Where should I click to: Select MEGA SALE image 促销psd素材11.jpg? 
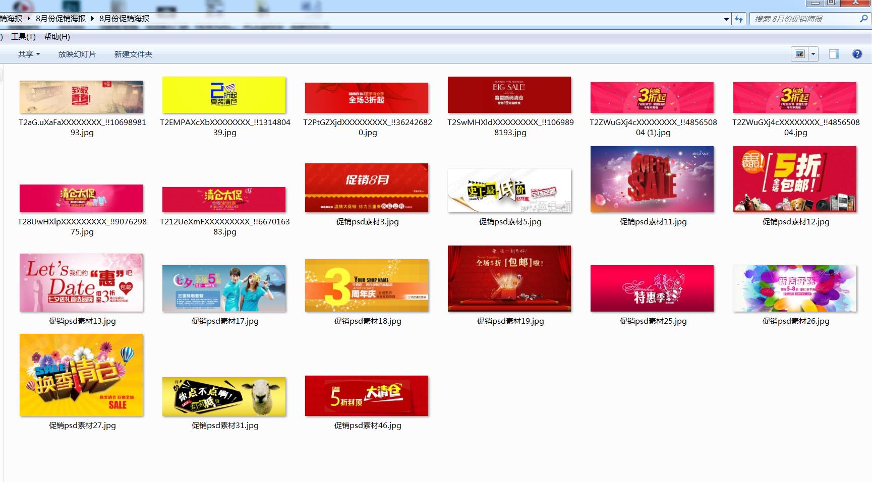coord(653,179)
